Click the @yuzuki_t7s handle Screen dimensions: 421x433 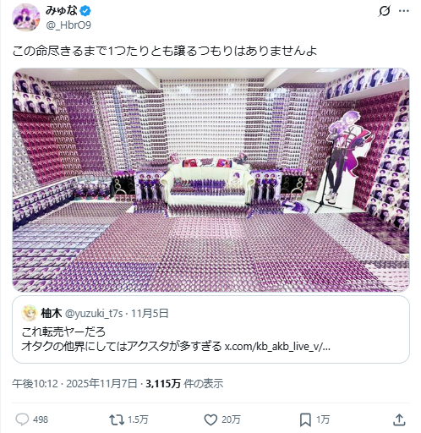[94, 313]
